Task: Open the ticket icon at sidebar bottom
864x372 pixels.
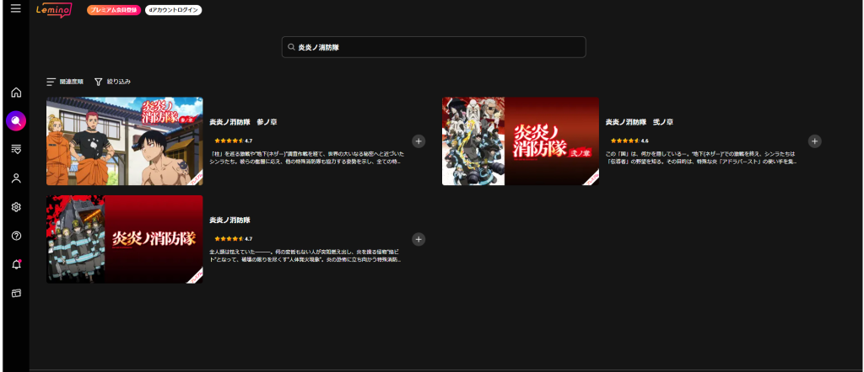Action: coord(16,294)
